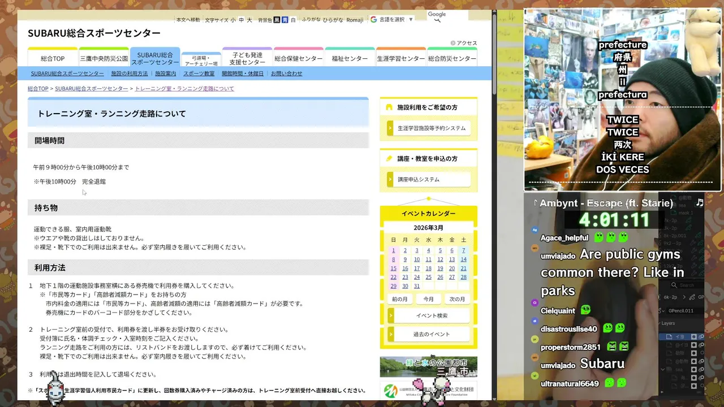Viewport: 724px width, 407px height.
Task: Click the 次の月 calendar button
Action: (x=457, y=299)
